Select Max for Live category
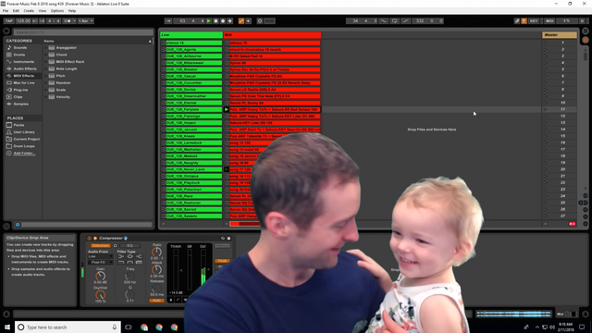Image resolution: width=592 pixels, height=333 pixels. pyautogui.click(x=24, y=82)
